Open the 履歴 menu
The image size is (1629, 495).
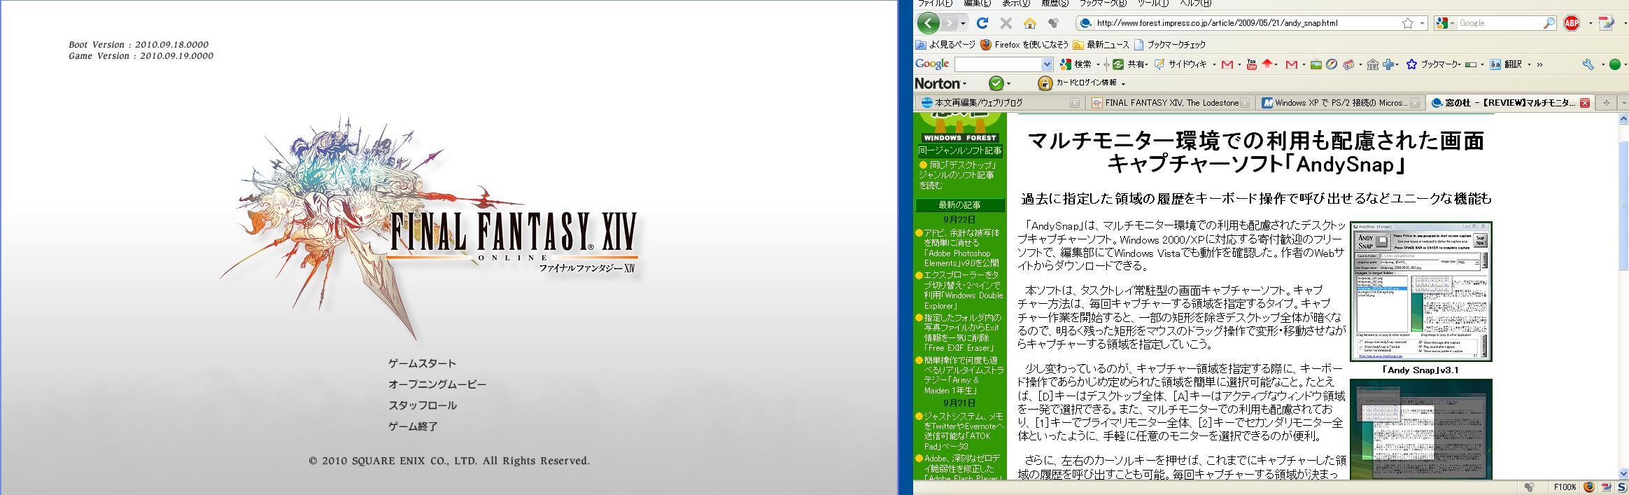[1055, 4]
